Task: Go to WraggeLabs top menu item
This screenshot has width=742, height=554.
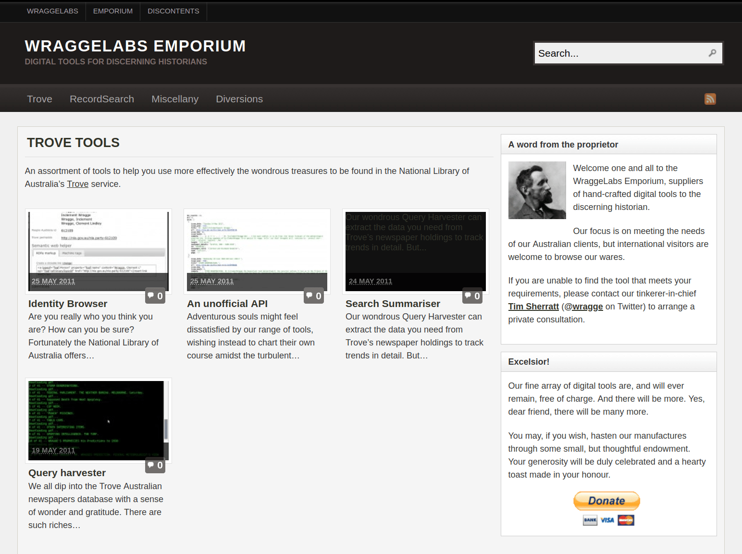Action: (52, 11)
